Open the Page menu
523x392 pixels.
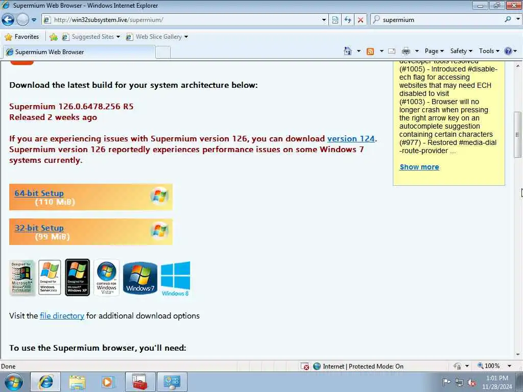[434, 51]
